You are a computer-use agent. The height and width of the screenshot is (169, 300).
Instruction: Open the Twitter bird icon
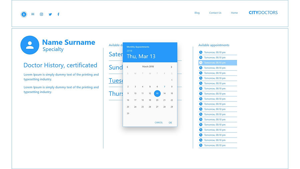coord(50,14)
